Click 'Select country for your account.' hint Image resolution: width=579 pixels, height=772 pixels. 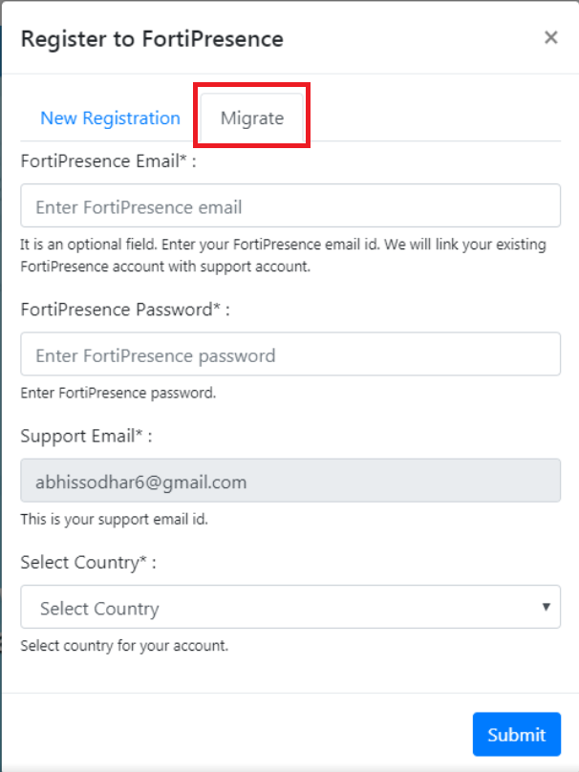point(124,646)
